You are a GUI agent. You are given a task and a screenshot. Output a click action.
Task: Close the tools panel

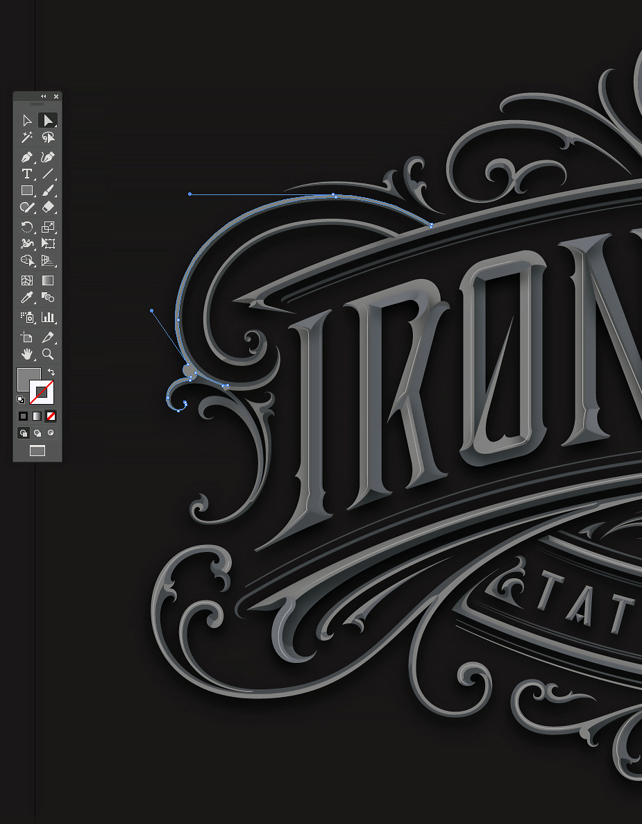tap(56, 96)
